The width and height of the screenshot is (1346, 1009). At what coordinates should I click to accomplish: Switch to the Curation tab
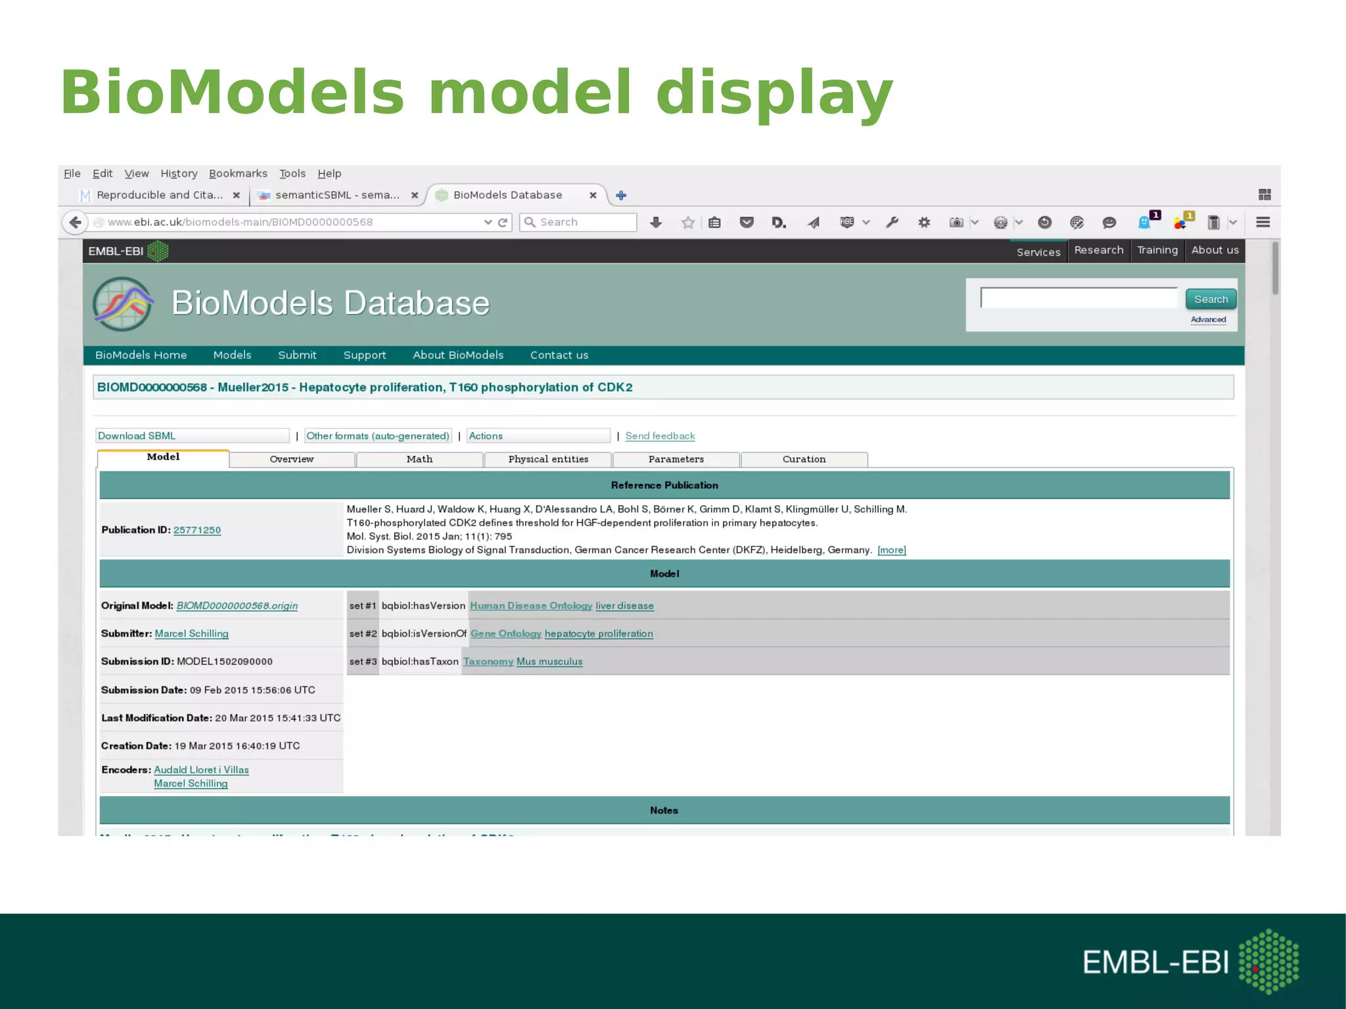(x=804, y=459)
